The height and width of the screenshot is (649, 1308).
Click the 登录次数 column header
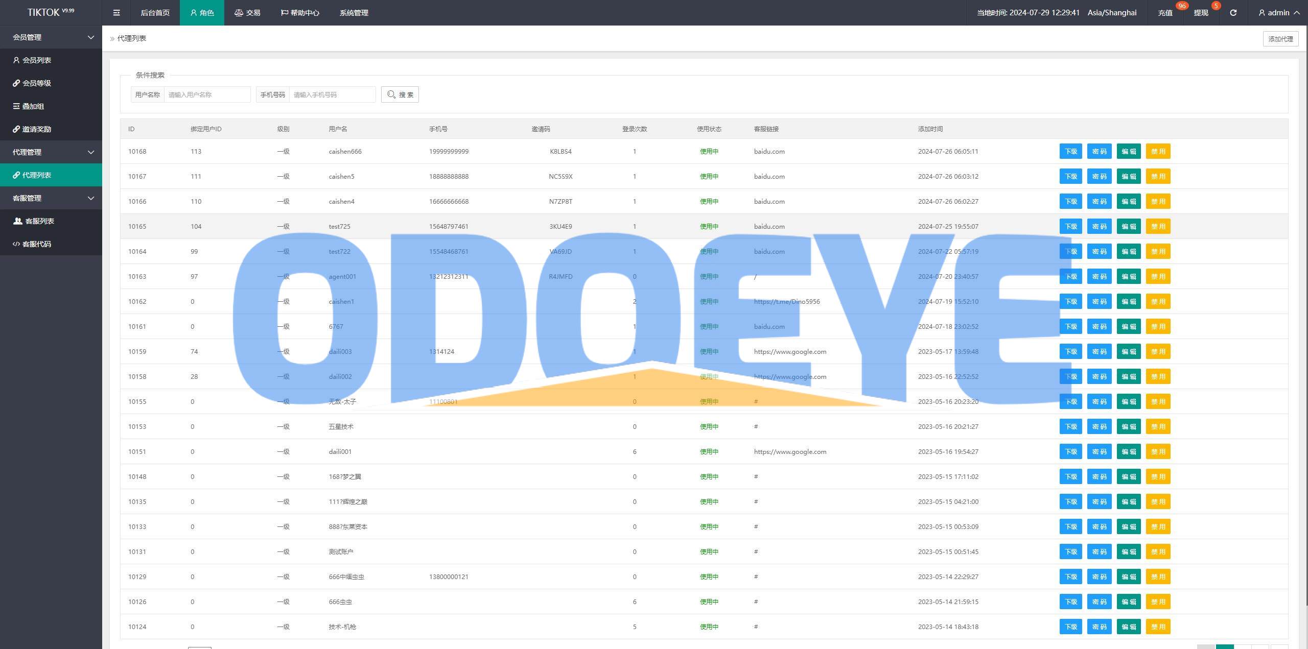(635, 129)
